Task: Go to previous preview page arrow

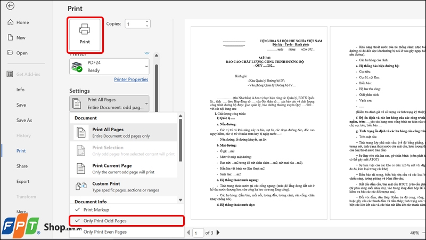Action: 189,233
